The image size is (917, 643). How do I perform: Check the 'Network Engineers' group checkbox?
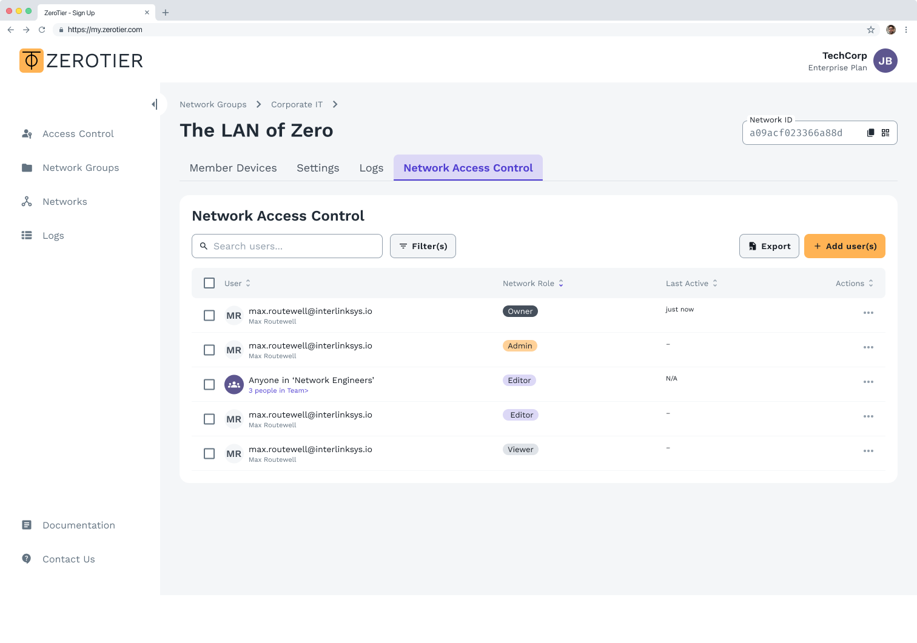[209, 384]
